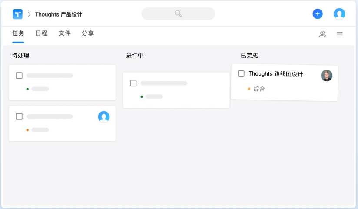Switch to the 文件 tab
358x209 pixels.
click(65, 33)
